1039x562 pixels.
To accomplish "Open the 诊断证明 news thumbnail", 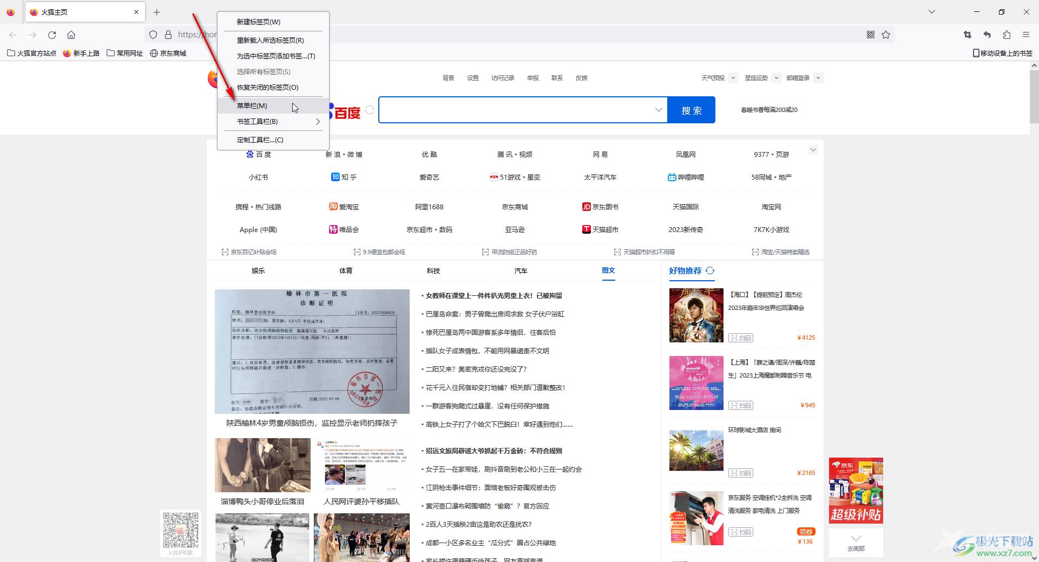I will pos(312,352).
